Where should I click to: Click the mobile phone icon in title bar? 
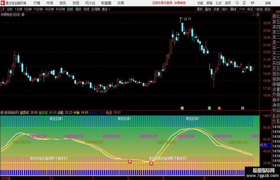[244, 3]
